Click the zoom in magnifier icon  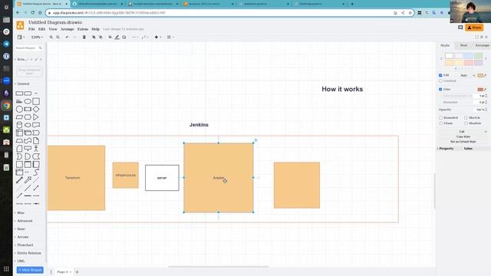point(51,38)
